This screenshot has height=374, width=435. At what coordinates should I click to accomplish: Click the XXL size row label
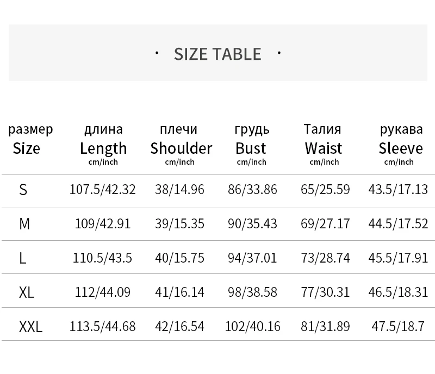click(30, 327)
